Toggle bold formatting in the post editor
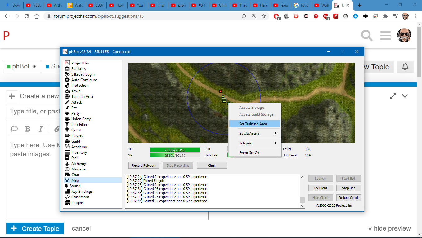 28,129
